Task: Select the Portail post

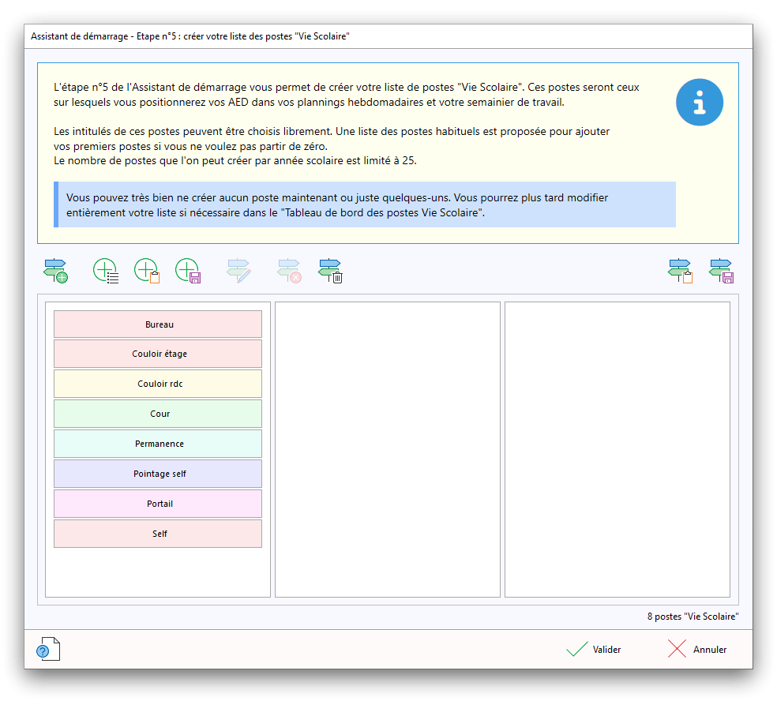Action: click(158, 504)
